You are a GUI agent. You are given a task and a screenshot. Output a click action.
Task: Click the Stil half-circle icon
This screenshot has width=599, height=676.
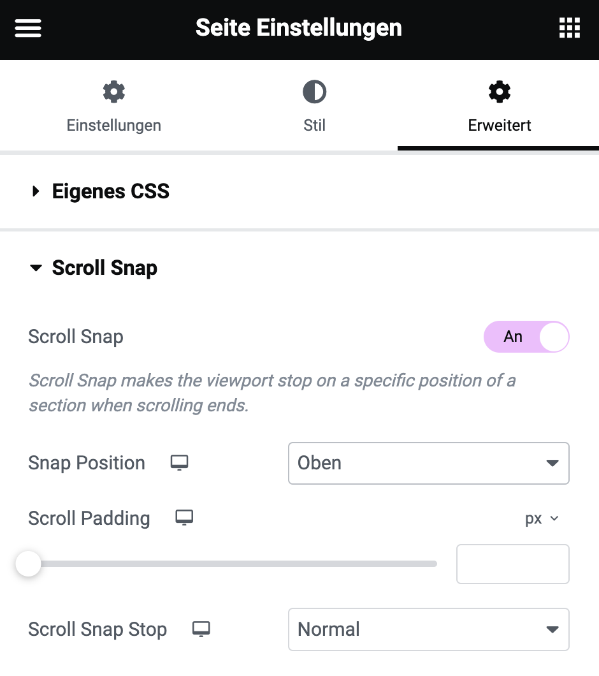pos(314,91)
